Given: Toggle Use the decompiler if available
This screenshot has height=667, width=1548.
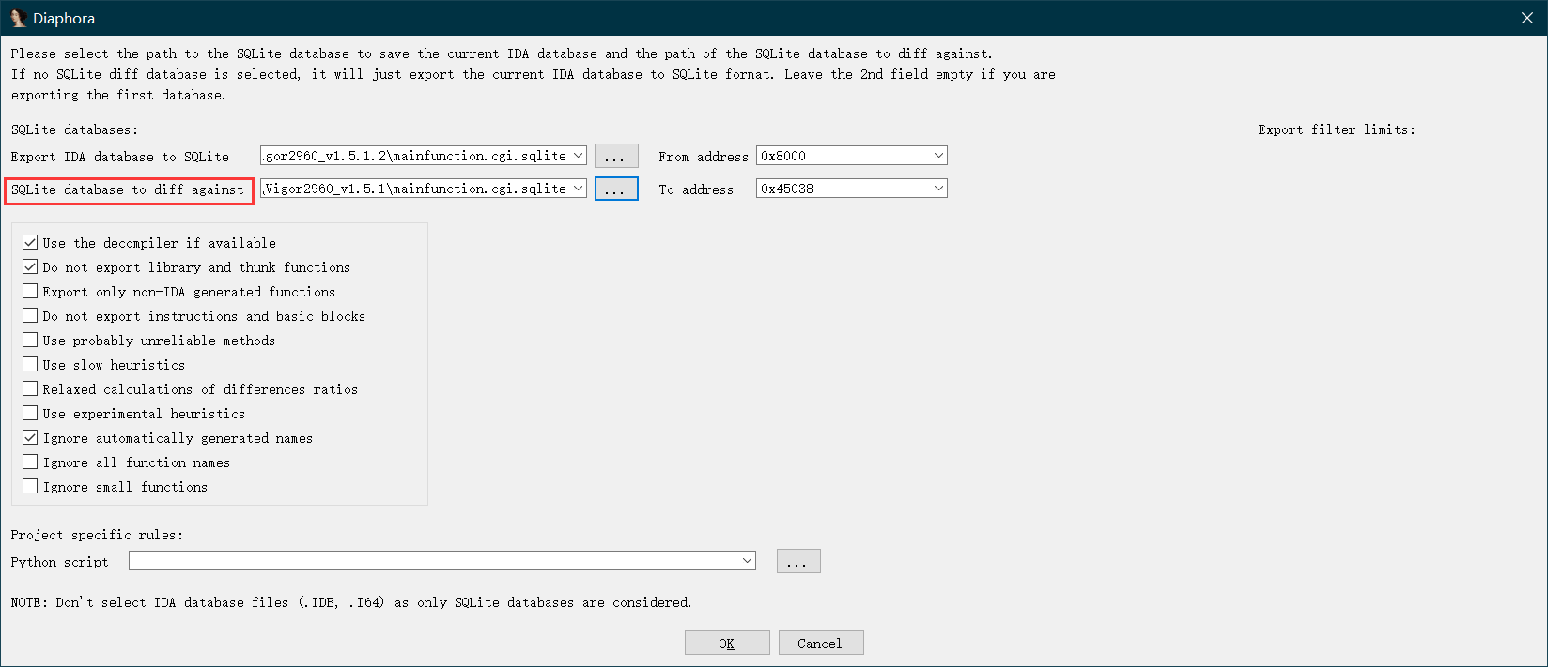Looking at the screenshot, I should coord(30,242).
